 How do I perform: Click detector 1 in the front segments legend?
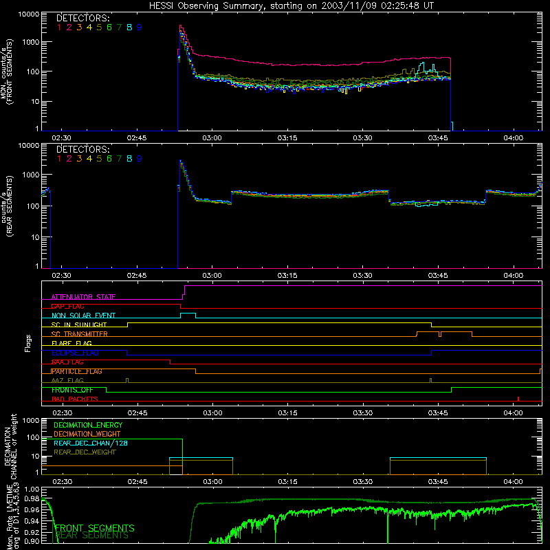[x=59, y=27]
